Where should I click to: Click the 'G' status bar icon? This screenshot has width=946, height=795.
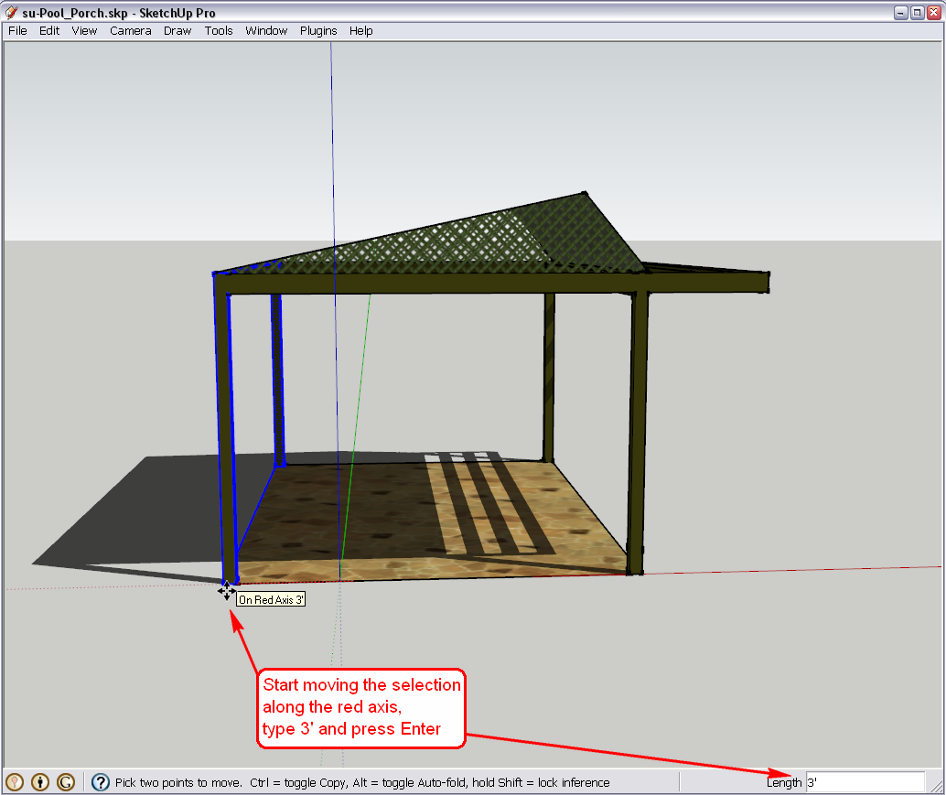66,782
